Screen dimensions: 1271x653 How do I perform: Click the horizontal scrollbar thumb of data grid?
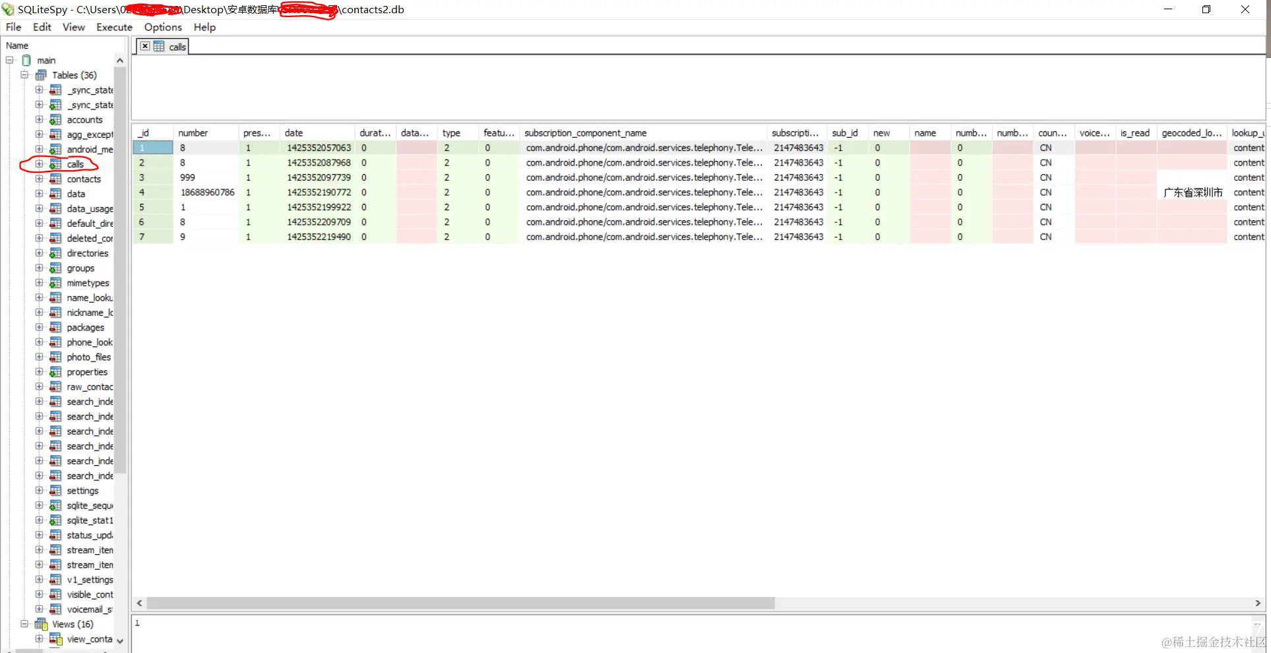point(460,603)
